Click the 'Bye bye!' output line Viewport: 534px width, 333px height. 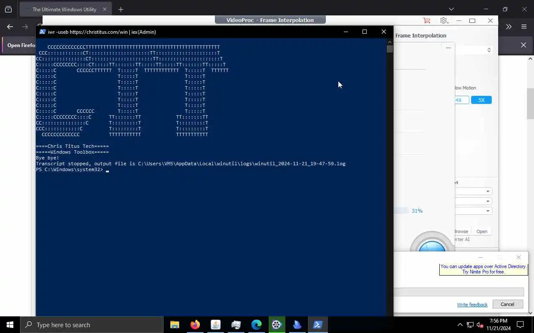48,158
